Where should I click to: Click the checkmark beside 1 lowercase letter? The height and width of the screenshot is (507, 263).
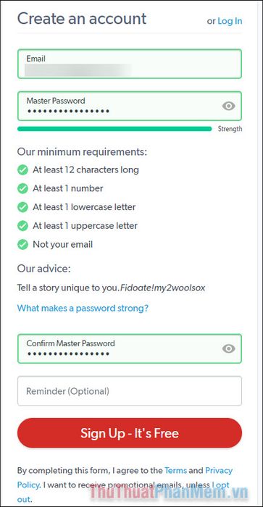22,207
